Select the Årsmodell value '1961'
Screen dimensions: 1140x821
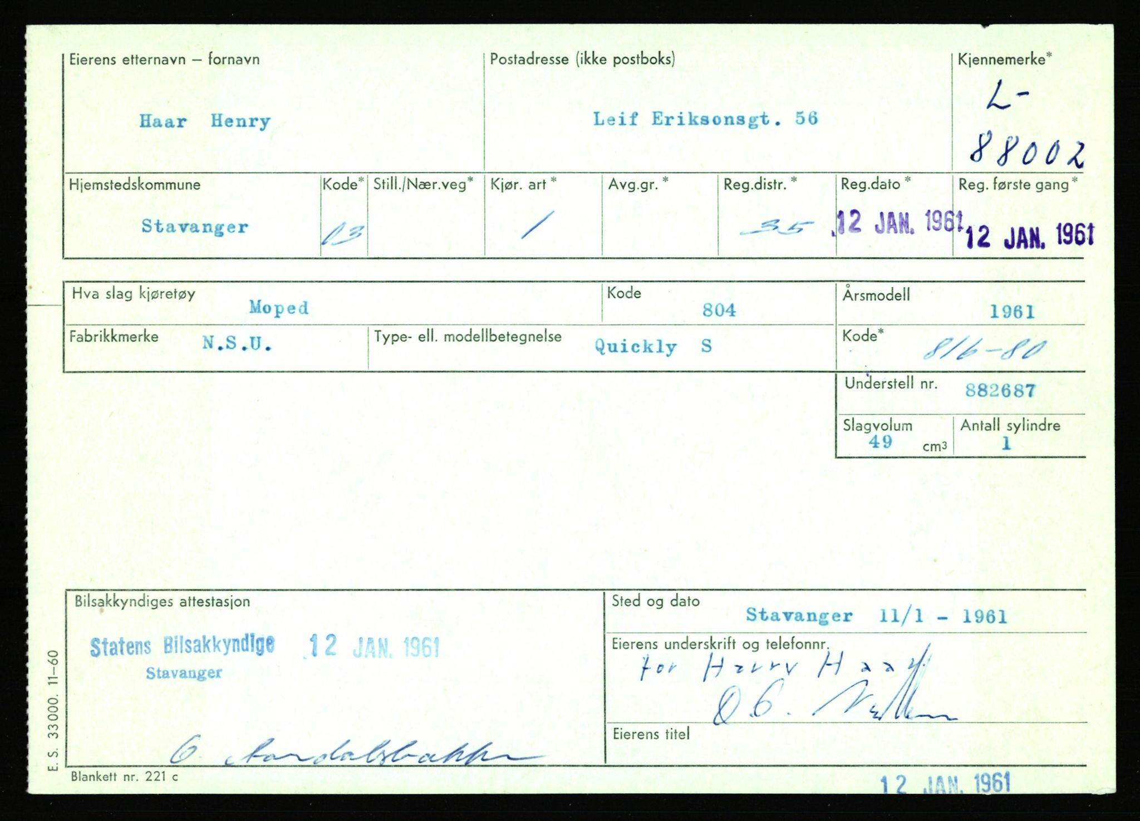[1012, 312]
